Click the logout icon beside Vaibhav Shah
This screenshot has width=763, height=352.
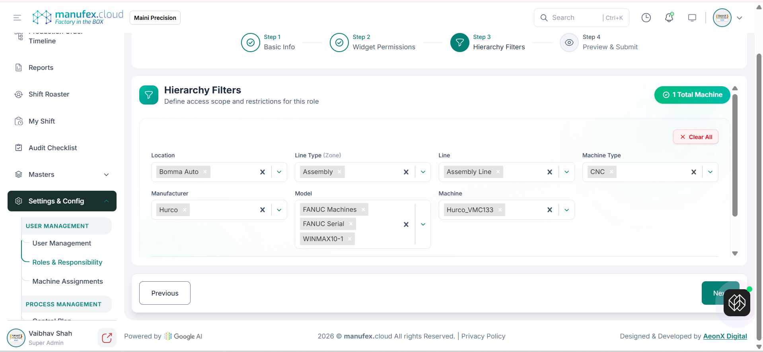pos(107,338)
